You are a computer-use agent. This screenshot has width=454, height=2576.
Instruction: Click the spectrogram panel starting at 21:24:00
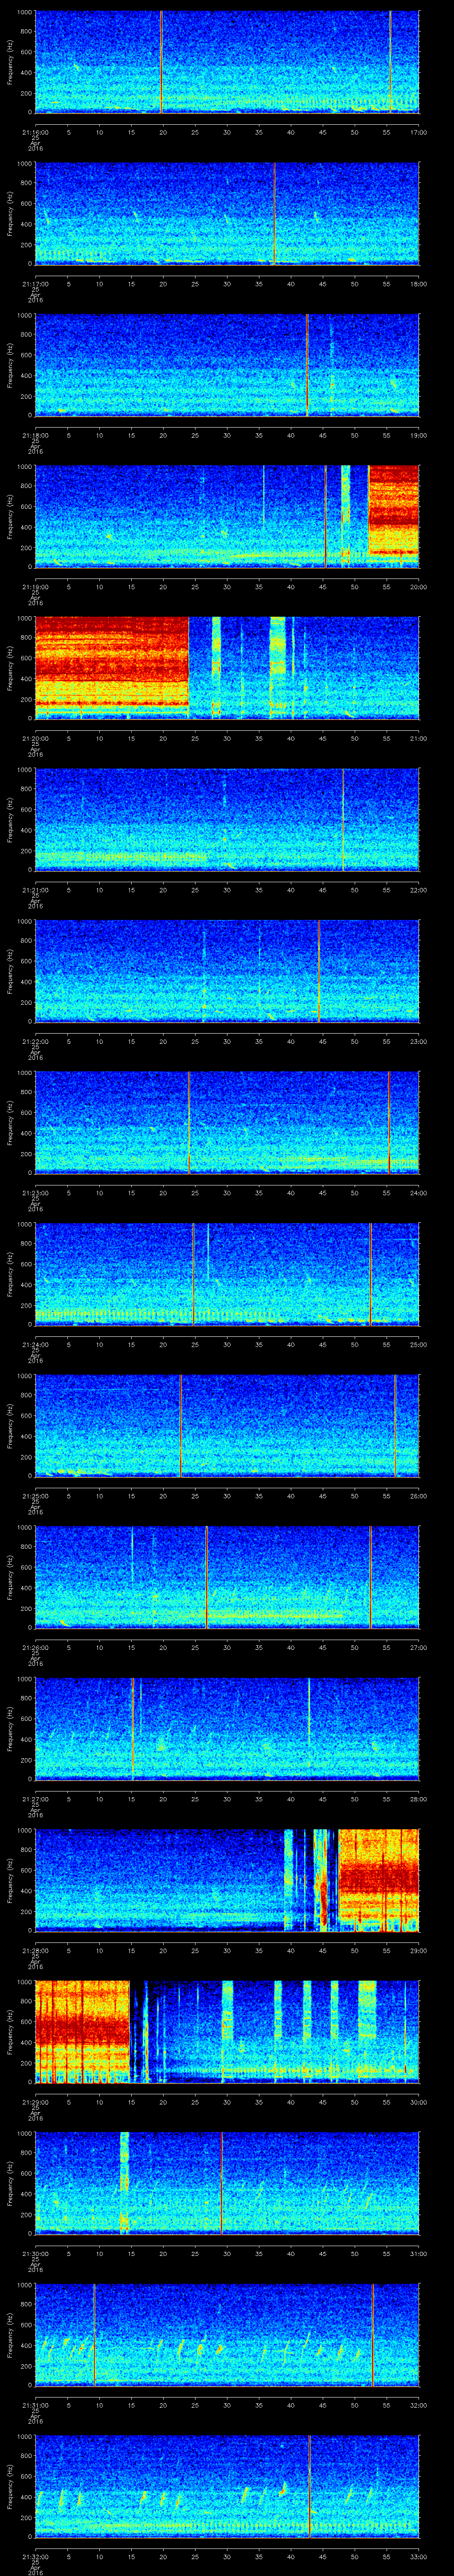pyautogui.click(x=227, y=1273)
